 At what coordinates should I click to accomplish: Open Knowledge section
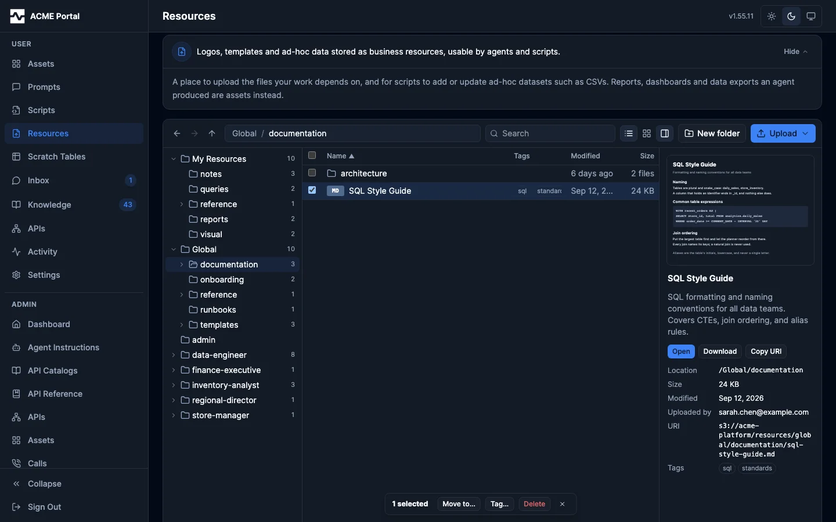click(x=74, y=205)
